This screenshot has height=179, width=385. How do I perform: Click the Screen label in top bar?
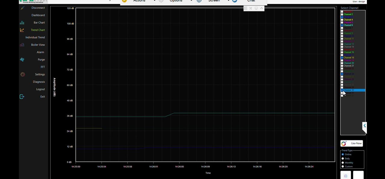[214, 1]
